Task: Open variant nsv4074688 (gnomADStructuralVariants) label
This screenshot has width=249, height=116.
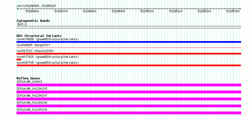Action: click(x=48, y=39)
